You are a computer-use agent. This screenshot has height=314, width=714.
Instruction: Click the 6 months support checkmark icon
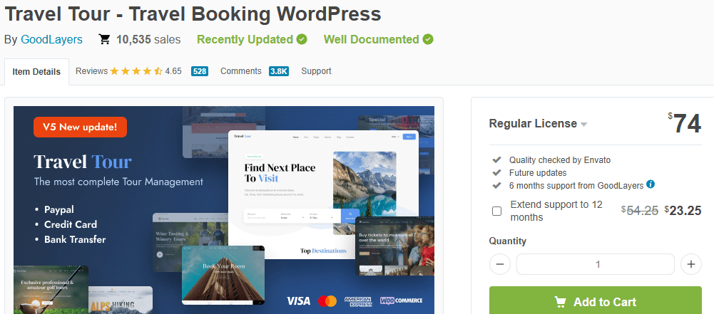pos(496,185)
